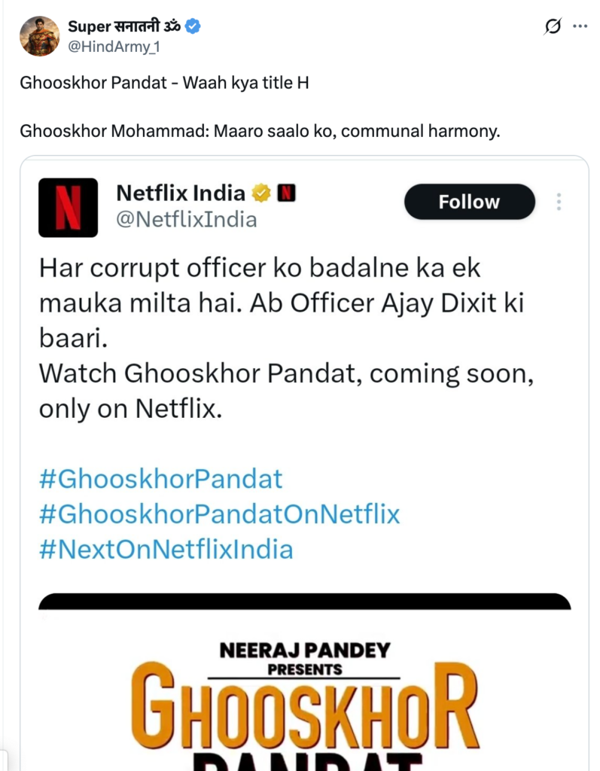Click the "Waah kya title H" tweet line

pos(164,83)
